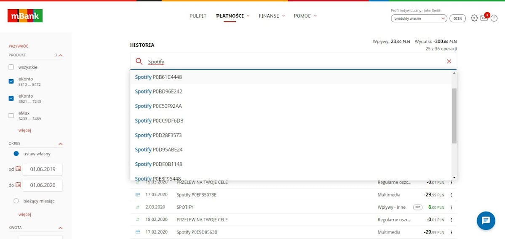Click the suggestion list scroll-down arrow
Viewport: 505px width, 239px height.
pyautogui.click(x=454, y=178)
